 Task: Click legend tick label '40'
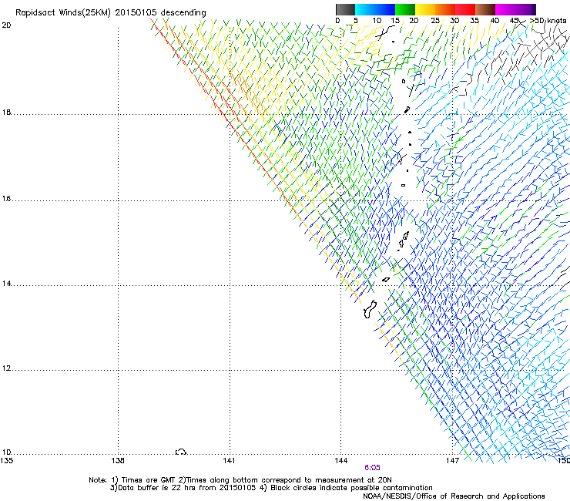[495, 21]
